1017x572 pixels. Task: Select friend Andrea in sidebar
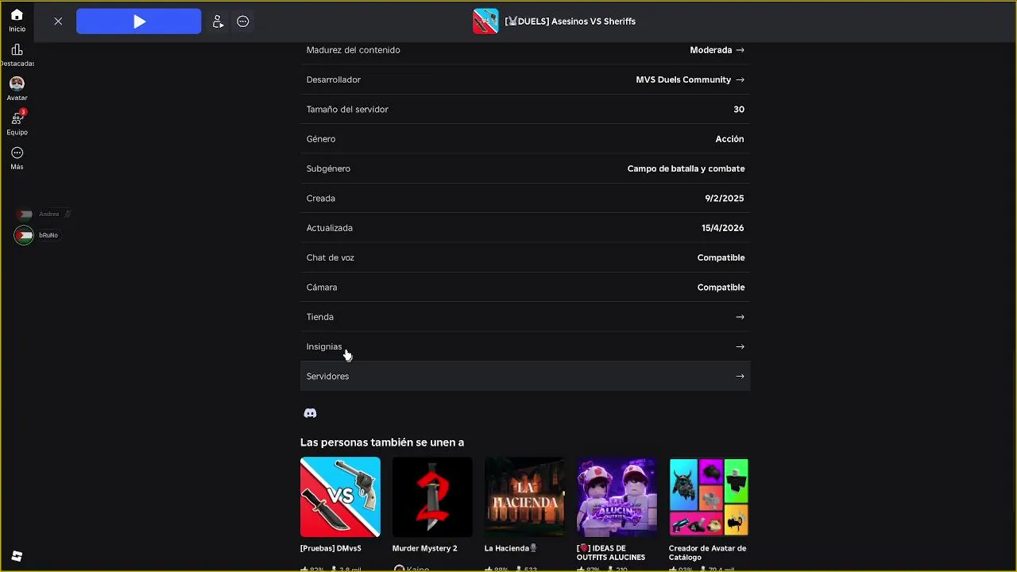(43, 214)
